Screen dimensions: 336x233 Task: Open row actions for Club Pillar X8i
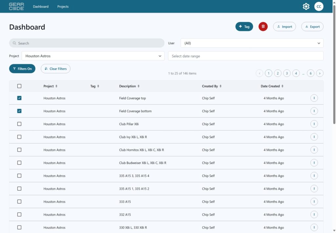(314, 124)
